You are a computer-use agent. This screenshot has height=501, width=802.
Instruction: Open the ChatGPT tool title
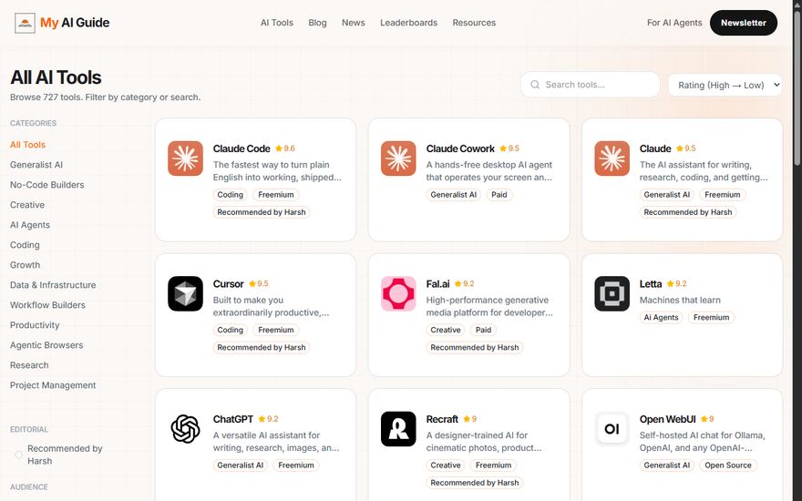[232, 419]
